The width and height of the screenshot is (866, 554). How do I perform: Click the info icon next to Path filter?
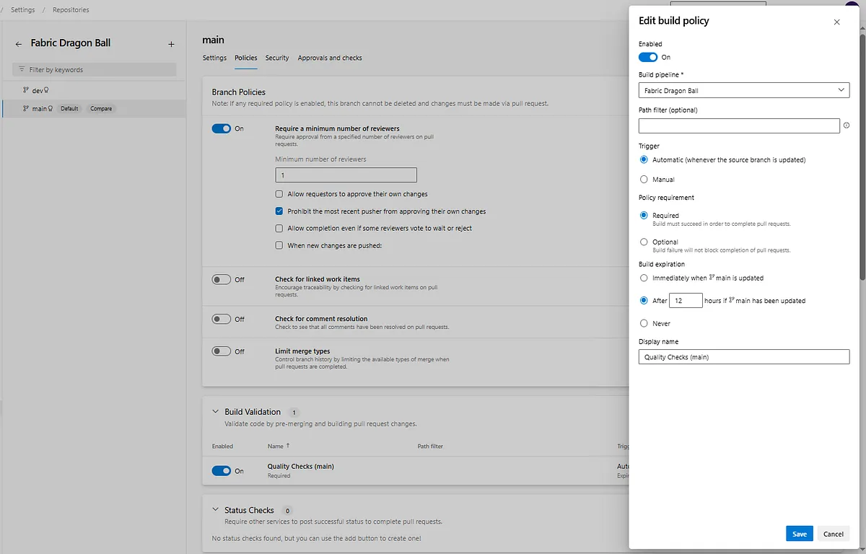click(847, 126)
